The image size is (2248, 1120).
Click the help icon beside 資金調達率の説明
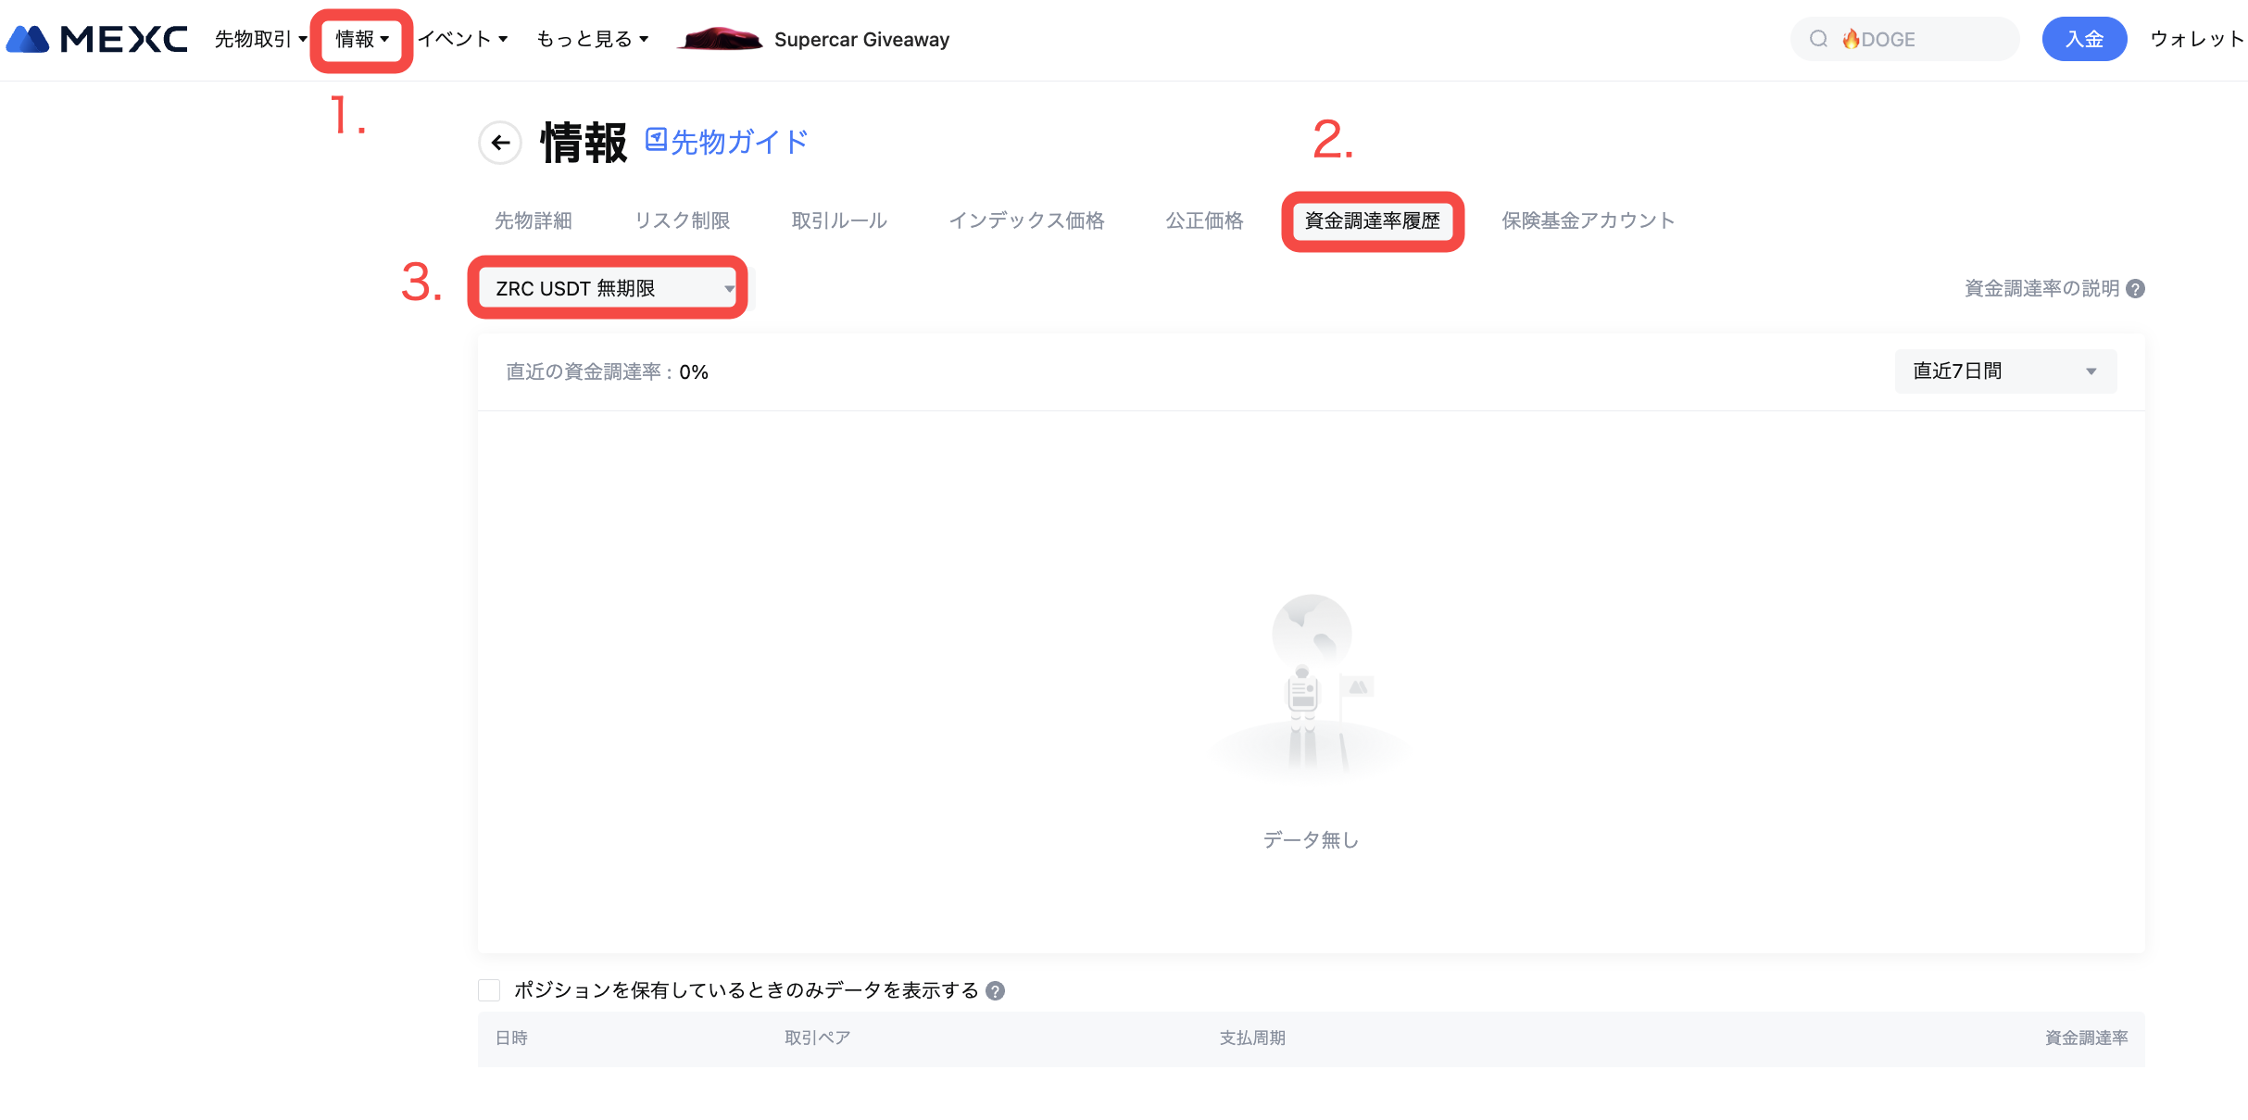[x=2135, y=289]
